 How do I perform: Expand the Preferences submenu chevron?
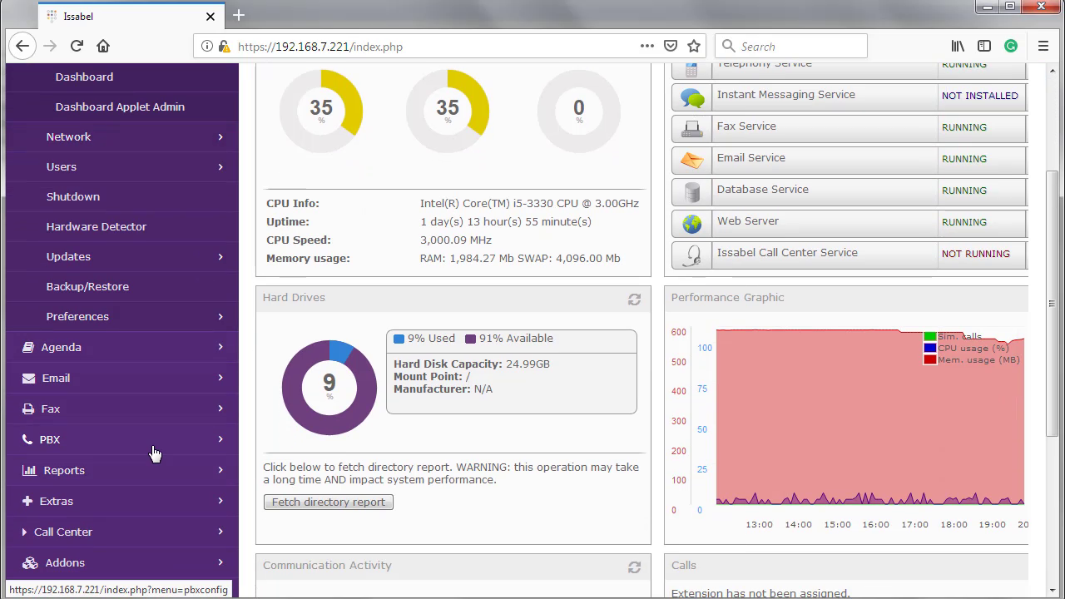(220, 316)
